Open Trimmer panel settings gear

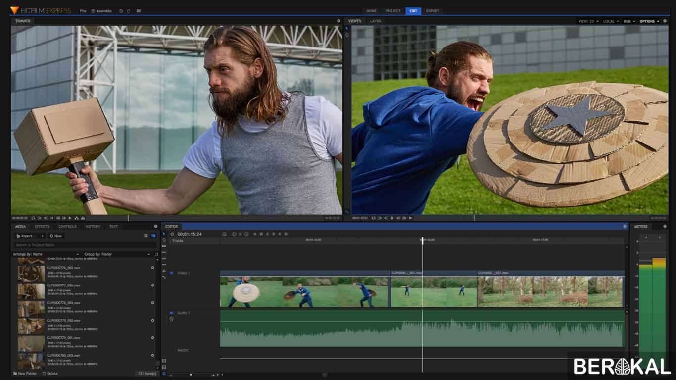pos(338,21)
